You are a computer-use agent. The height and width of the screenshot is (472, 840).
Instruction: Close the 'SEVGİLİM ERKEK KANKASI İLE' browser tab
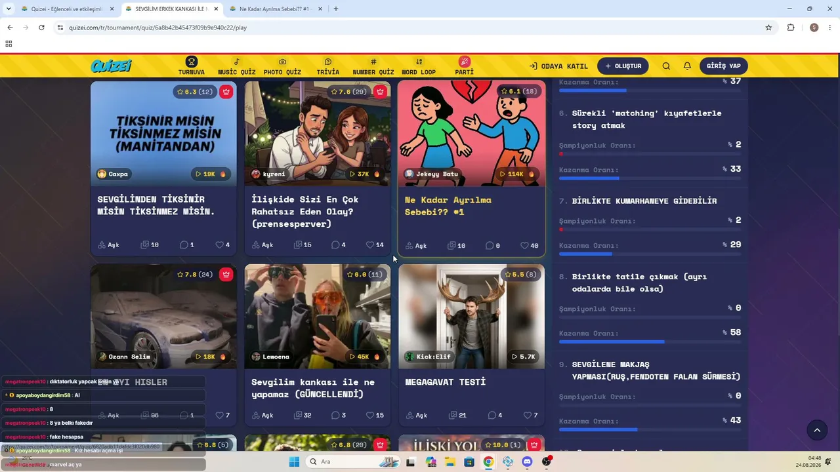point(215,9)
